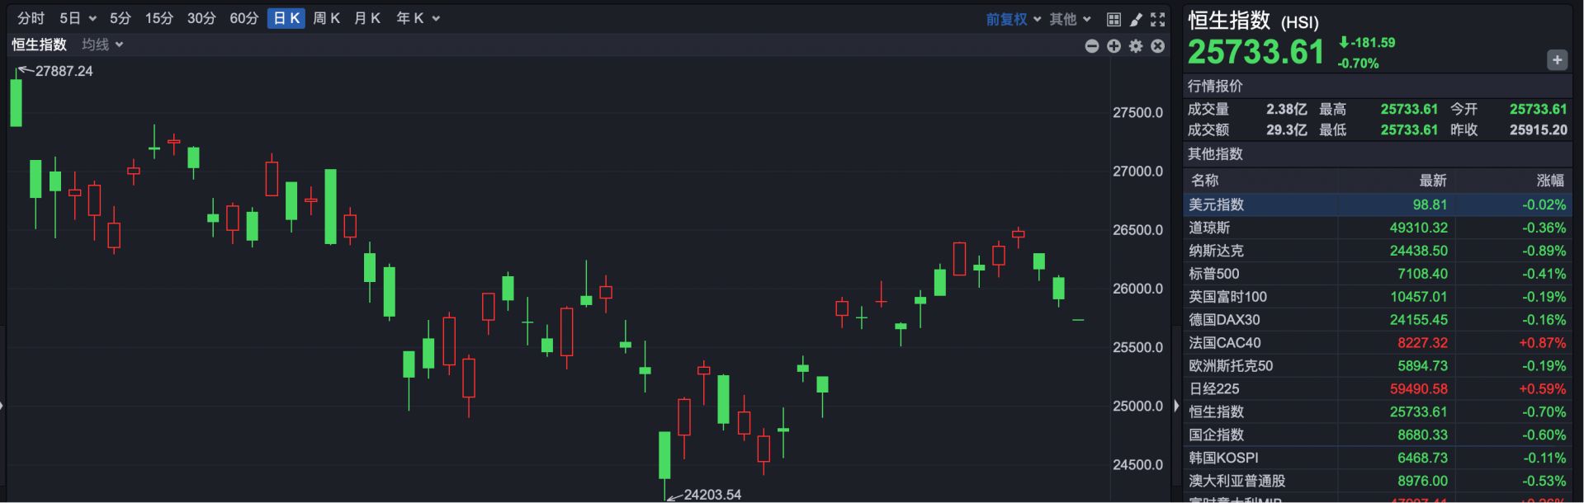Open the 前复权 adjustment dropdown
1584x503 pixels.
[x=1013, y=19]
